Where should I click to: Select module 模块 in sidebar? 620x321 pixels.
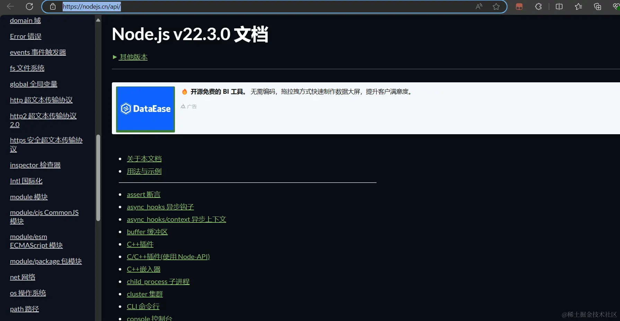[x=29, y=197]
